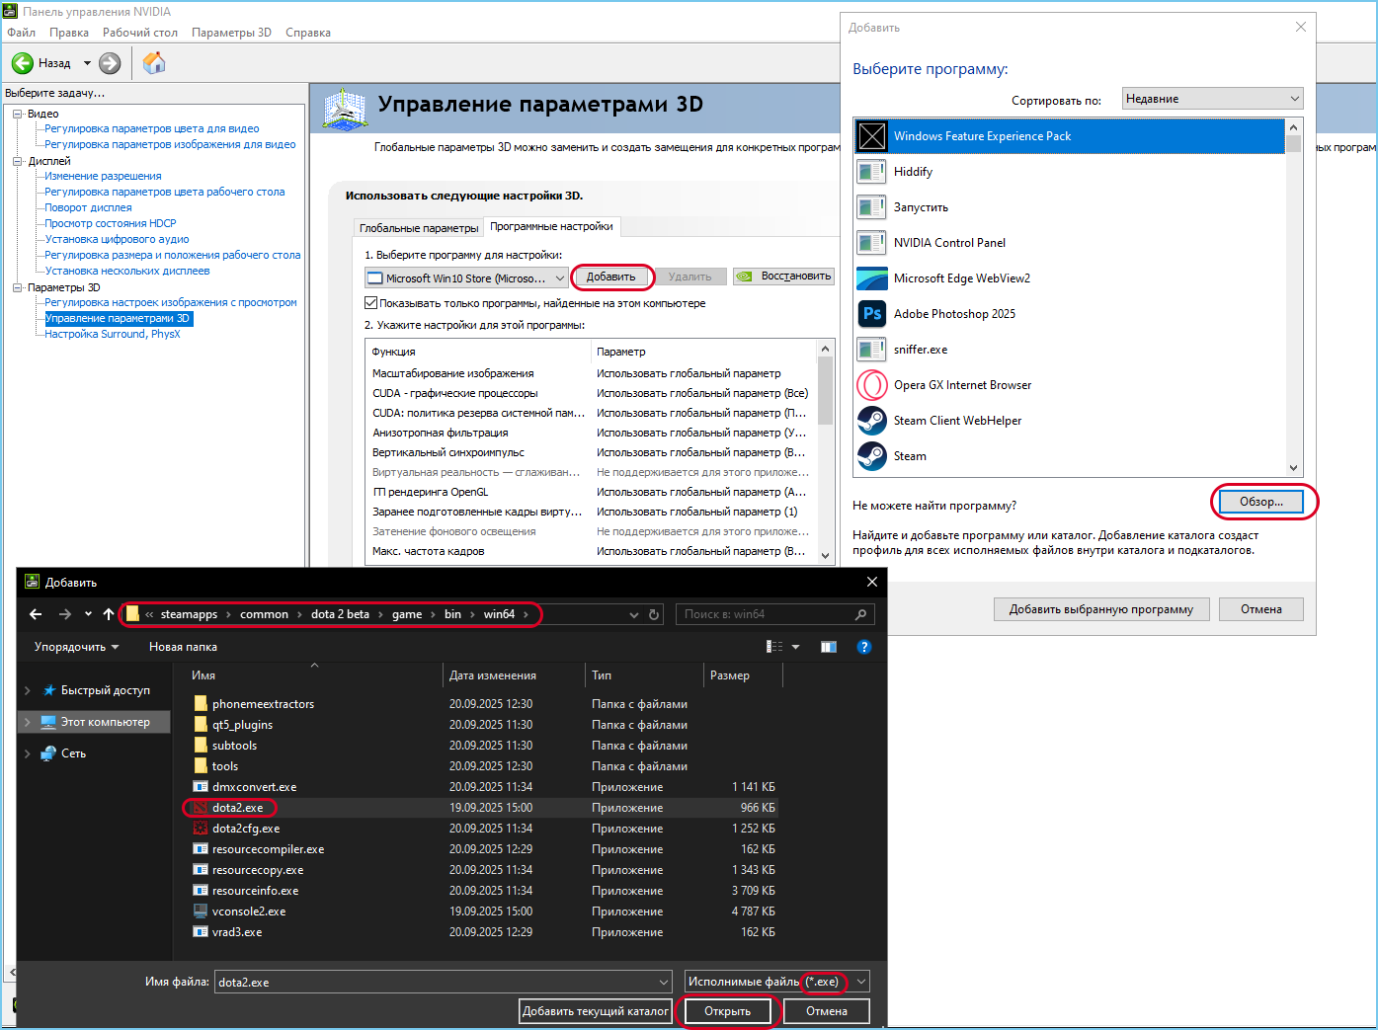The image size is (1378, 1030).
Task: Switch to 'Программные настройки' tab
Action: [551, 226]
